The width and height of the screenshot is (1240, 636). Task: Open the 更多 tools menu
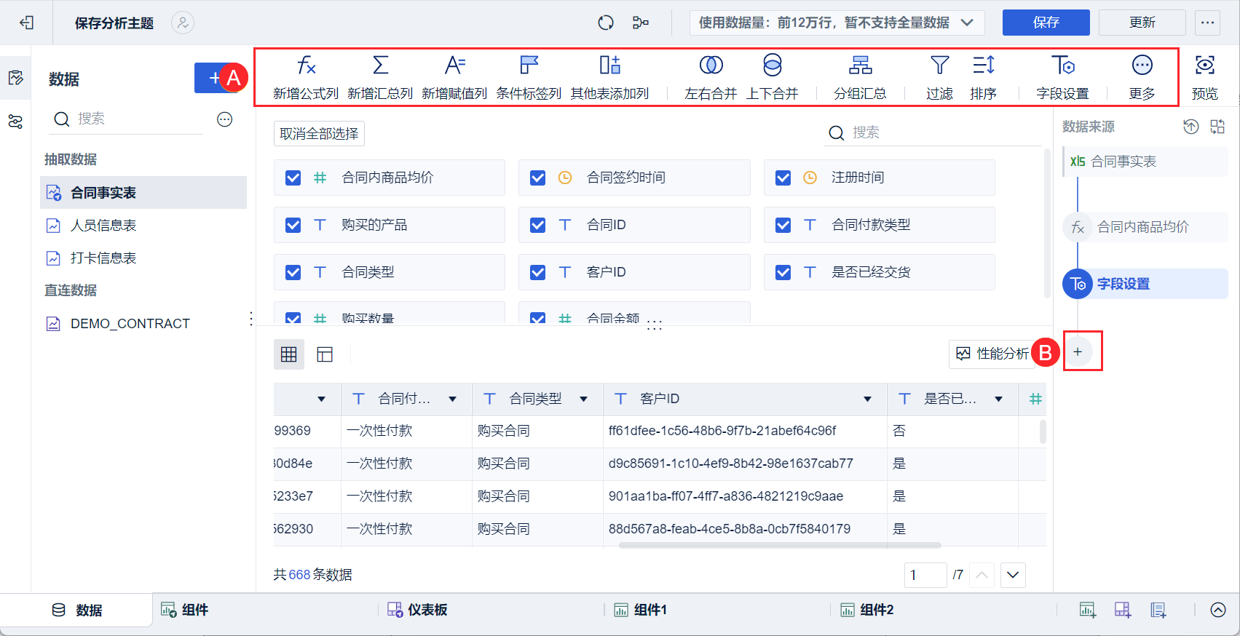1142,77
